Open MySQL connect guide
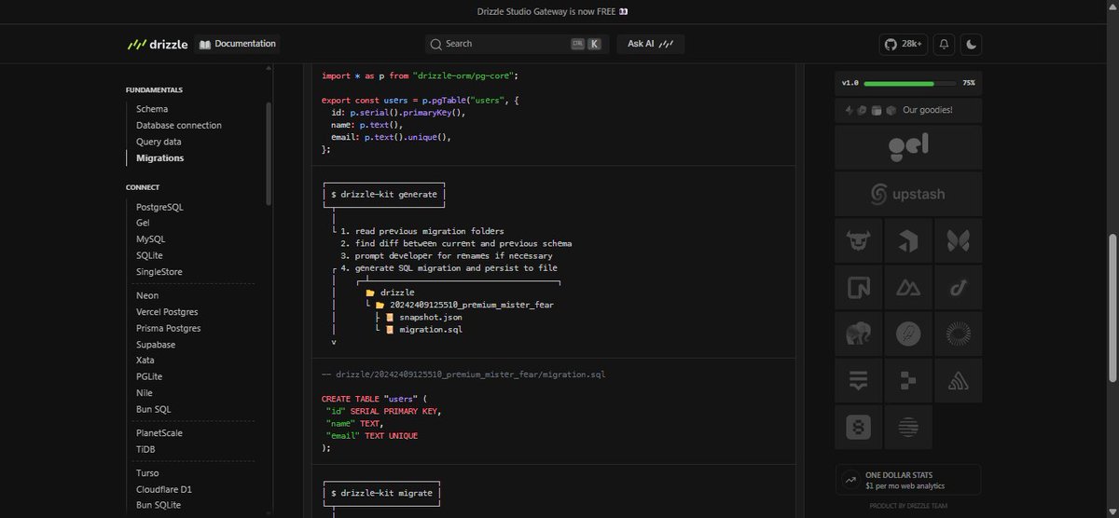Viewport: 1119px width, 518px height. [x=150, y=239]
